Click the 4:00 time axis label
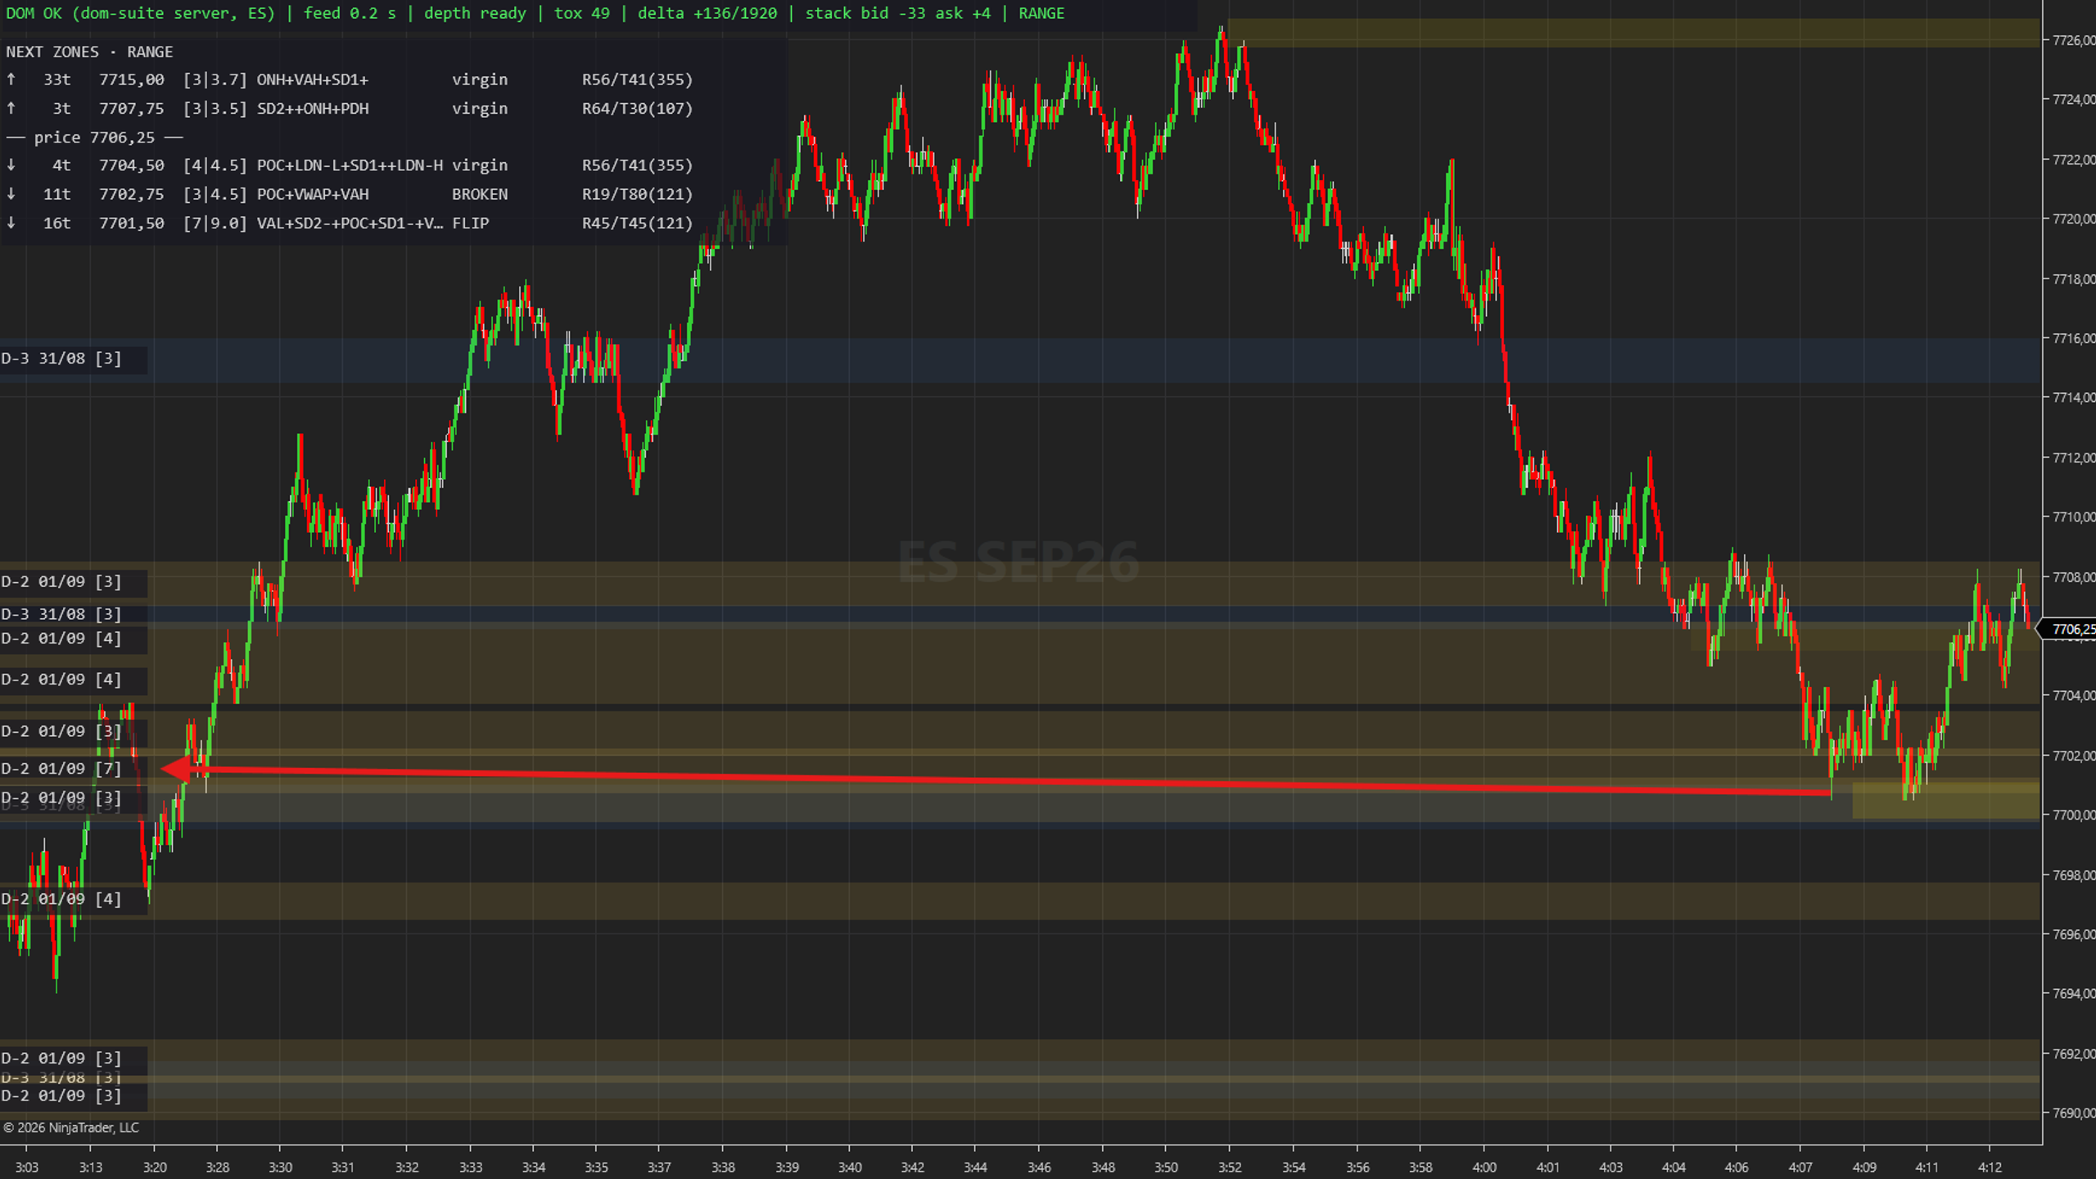This screenshot has height=1179, width=2096. click(1484, 1168)
